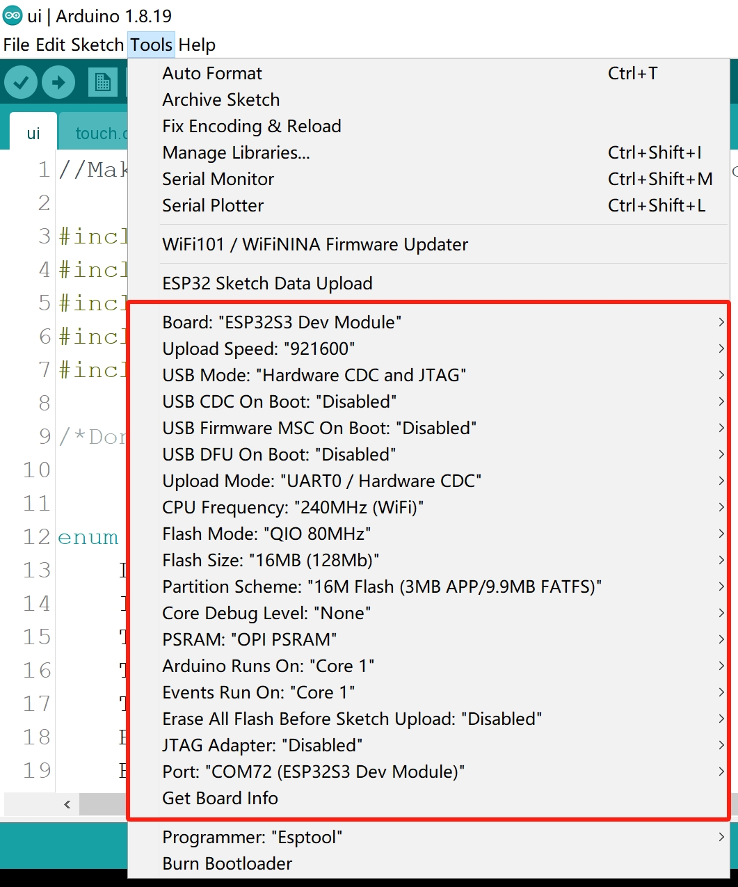Expand Partition Scheme submenu
This screenshot has height=887, width=738.
point(428,586)
